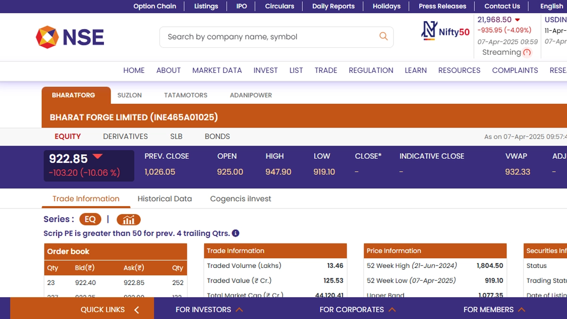567x319 pixels.
Task: Open the Daily Reports link
Action: pos(333,6)
